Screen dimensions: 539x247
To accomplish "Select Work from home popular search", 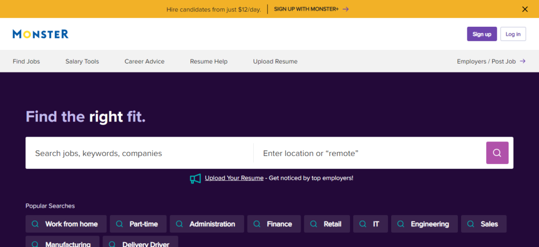I will click(66, 224).
